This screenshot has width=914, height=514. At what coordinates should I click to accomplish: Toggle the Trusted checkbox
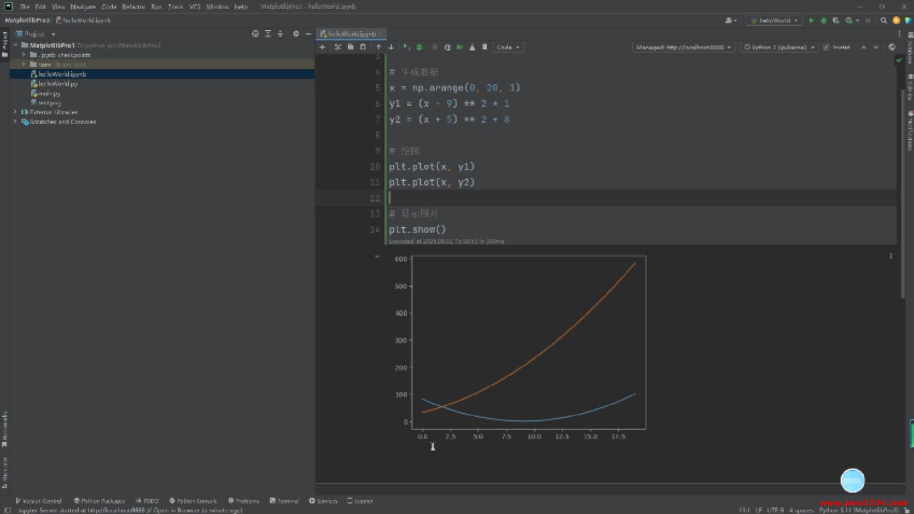826,47
